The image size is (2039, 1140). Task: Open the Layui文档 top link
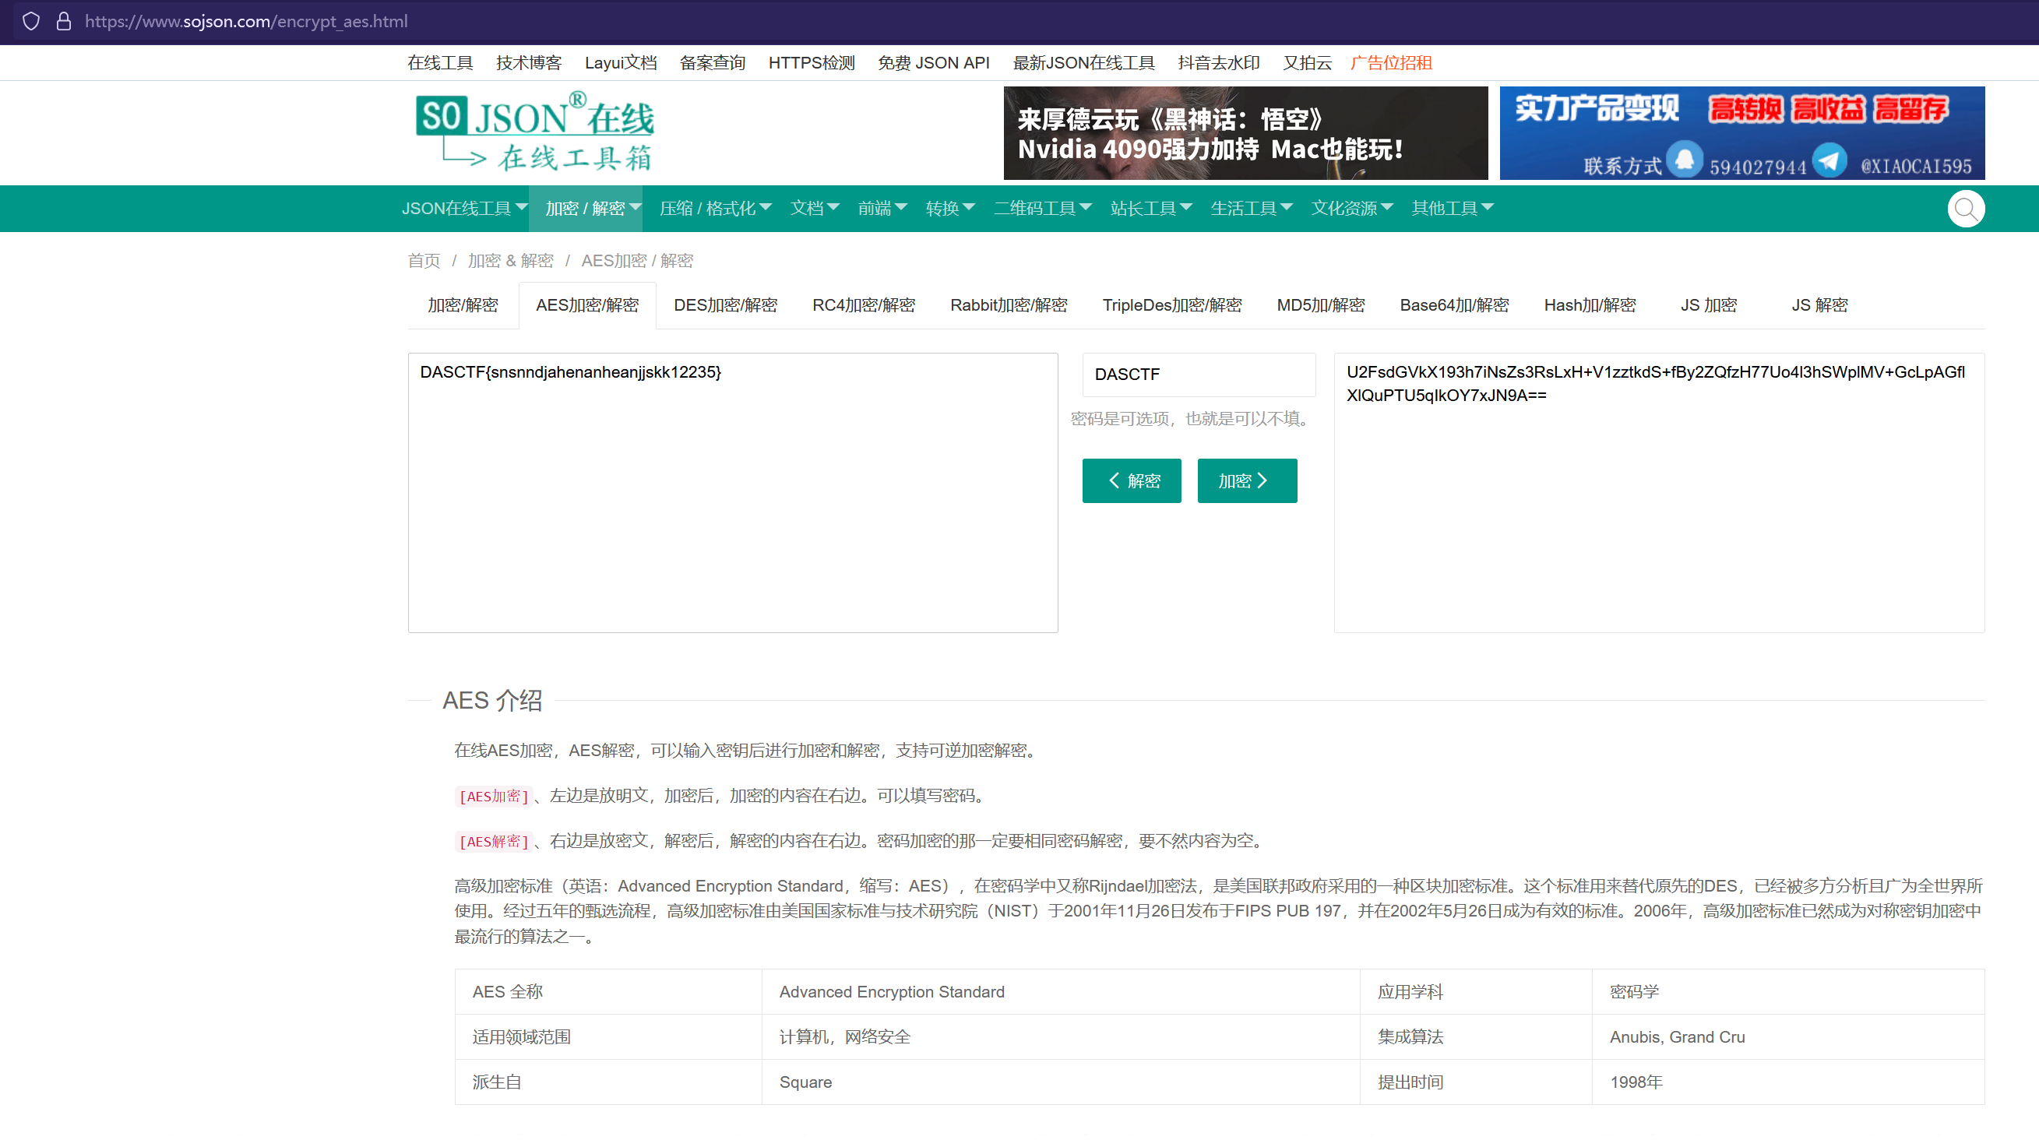coord(622,63)
